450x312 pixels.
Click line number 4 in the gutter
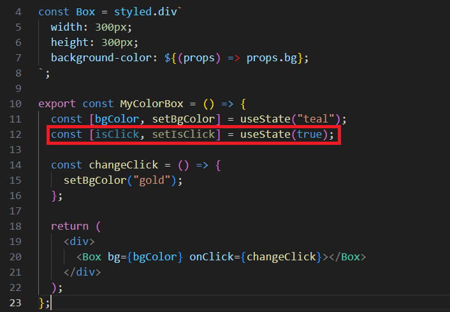pyautogui.click(x=18, y=12)
